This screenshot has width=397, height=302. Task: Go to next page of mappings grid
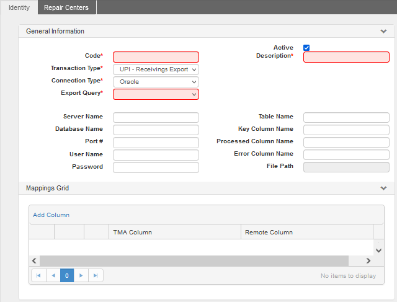(81, 275)
